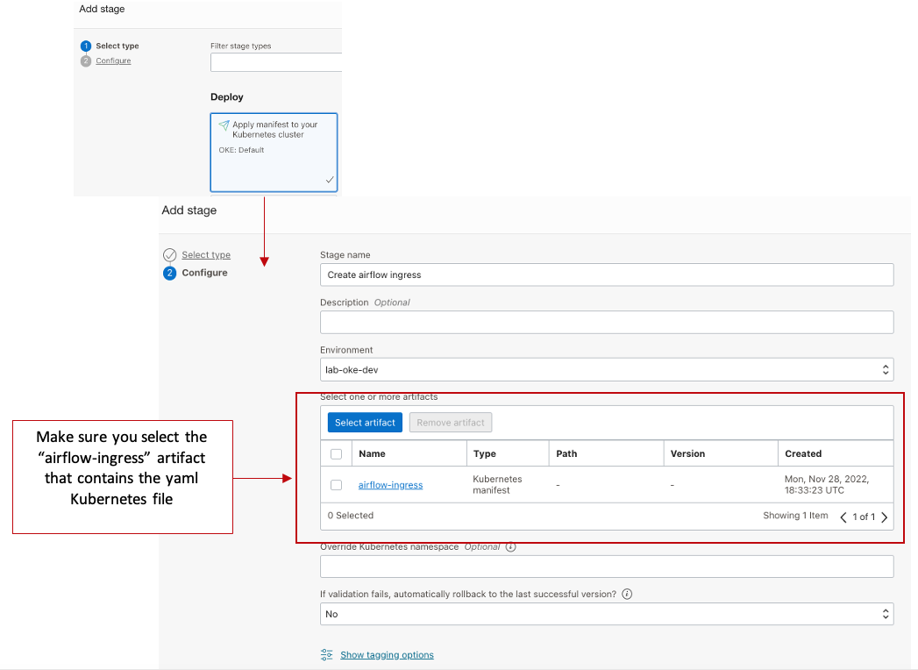
Task: Click the Override Kubernetes namespace field
Action: [x=607, y=567]
